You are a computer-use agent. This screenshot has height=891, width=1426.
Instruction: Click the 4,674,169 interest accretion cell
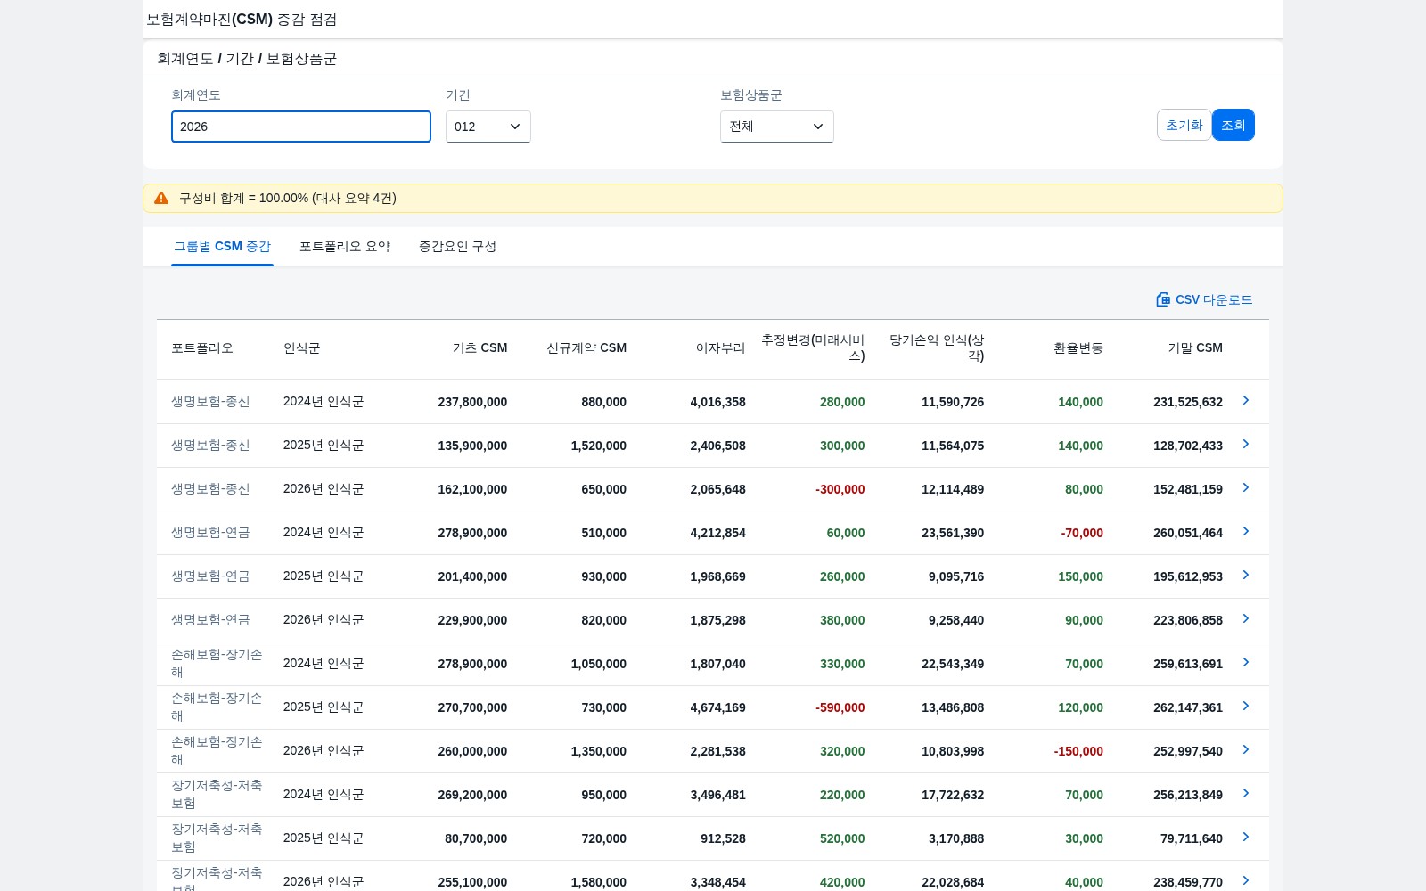coord(717,707)
